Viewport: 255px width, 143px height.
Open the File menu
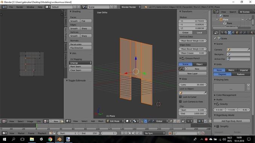[11, 7]
